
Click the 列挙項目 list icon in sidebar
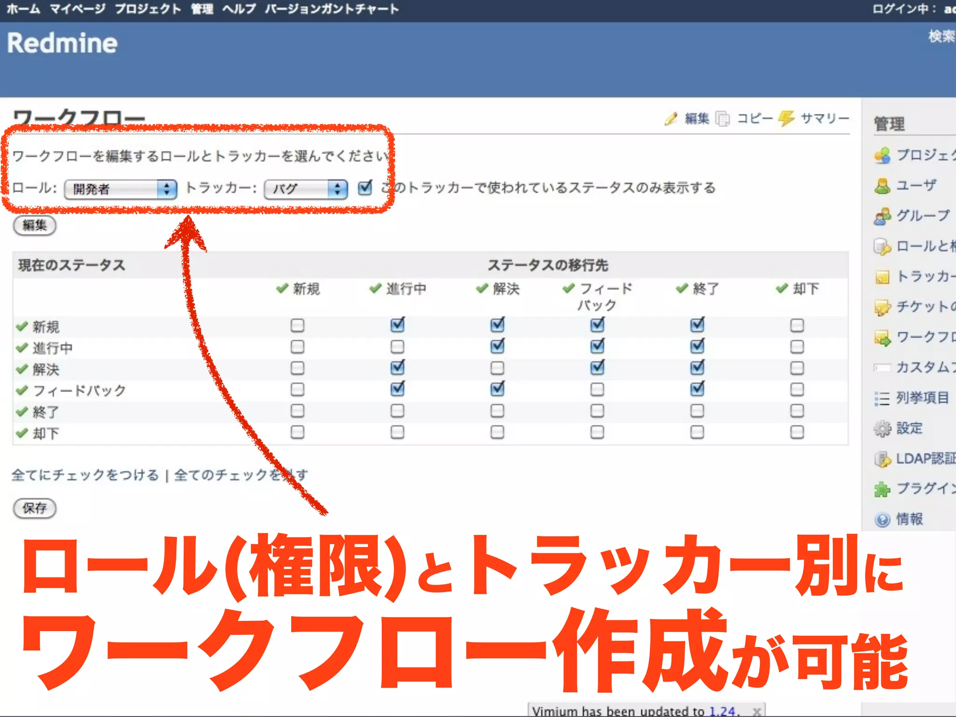(x=882, y=398)
